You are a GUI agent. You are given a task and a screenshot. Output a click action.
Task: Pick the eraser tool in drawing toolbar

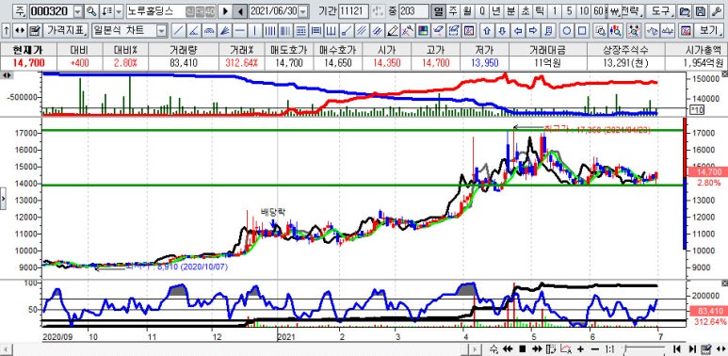point(438,31)
